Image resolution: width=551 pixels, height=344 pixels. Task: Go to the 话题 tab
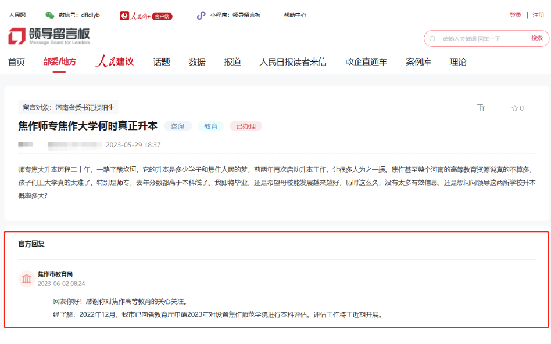tap(162, 62)
